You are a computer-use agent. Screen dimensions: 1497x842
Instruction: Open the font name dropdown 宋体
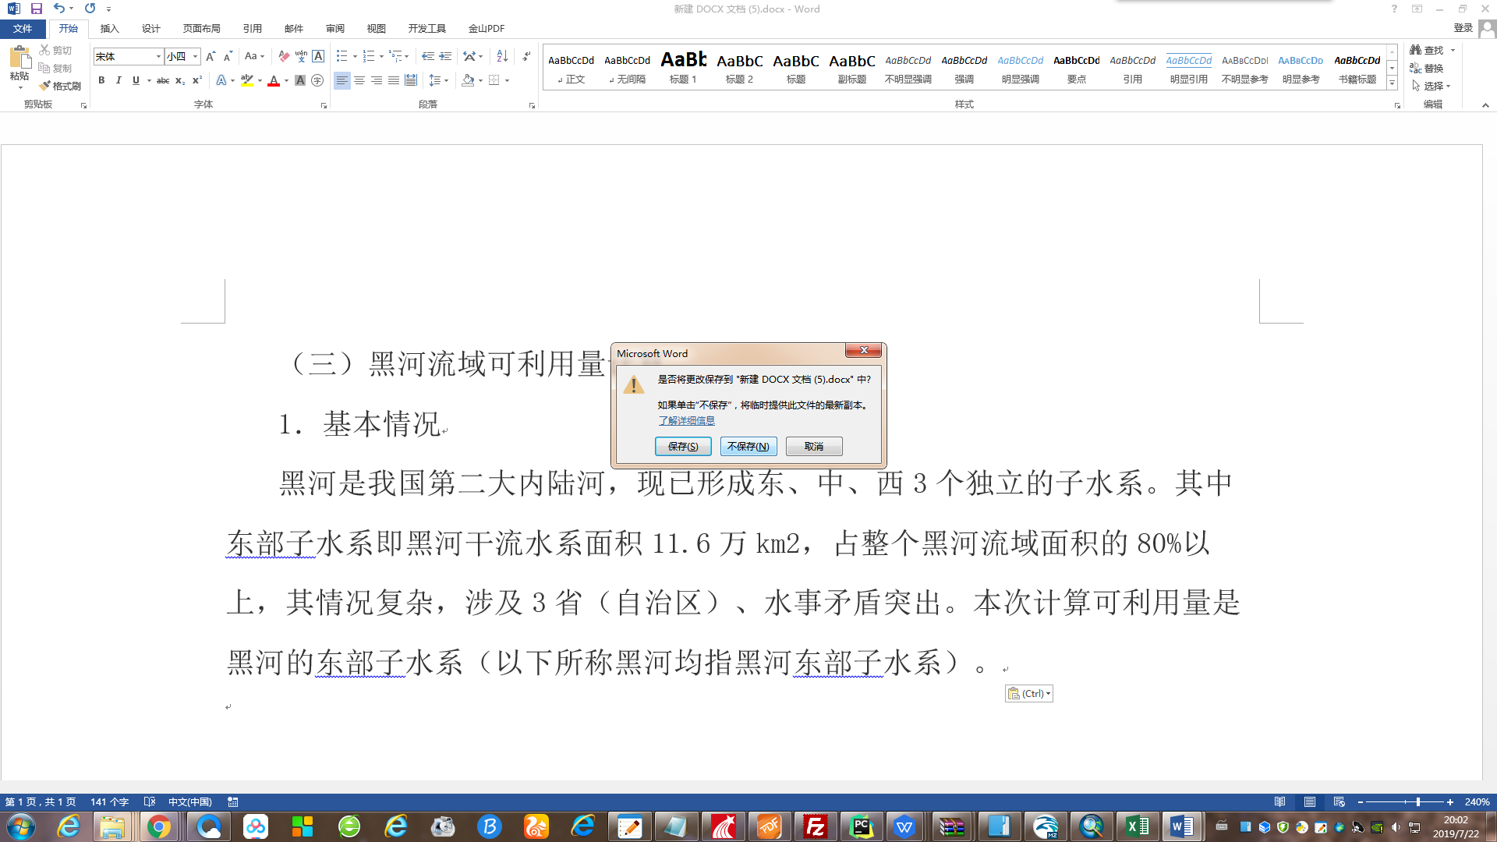(x=158, y=56)
